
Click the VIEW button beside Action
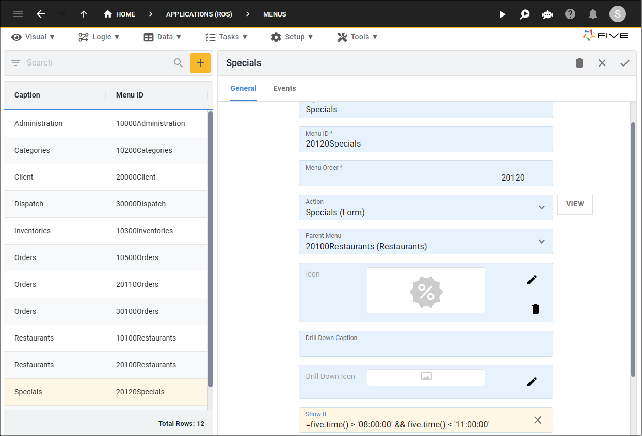click(x=575, y=204)
